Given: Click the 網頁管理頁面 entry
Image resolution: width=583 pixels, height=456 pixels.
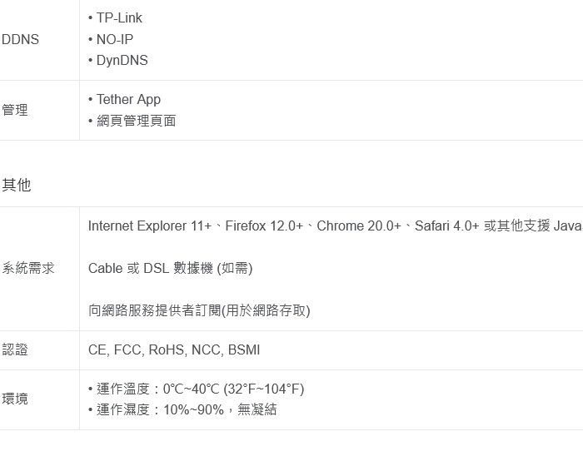Looking at the screenshot, I should point(136,121).
